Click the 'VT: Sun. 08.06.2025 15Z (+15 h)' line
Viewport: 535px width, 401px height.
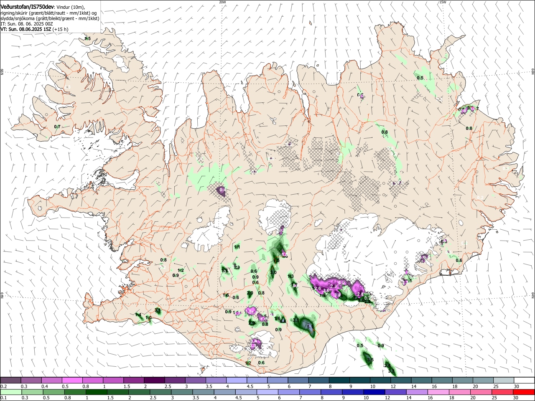tap(34, 29)
